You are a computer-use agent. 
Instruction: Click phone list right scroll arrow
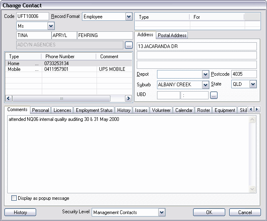[x=128, y=98]
